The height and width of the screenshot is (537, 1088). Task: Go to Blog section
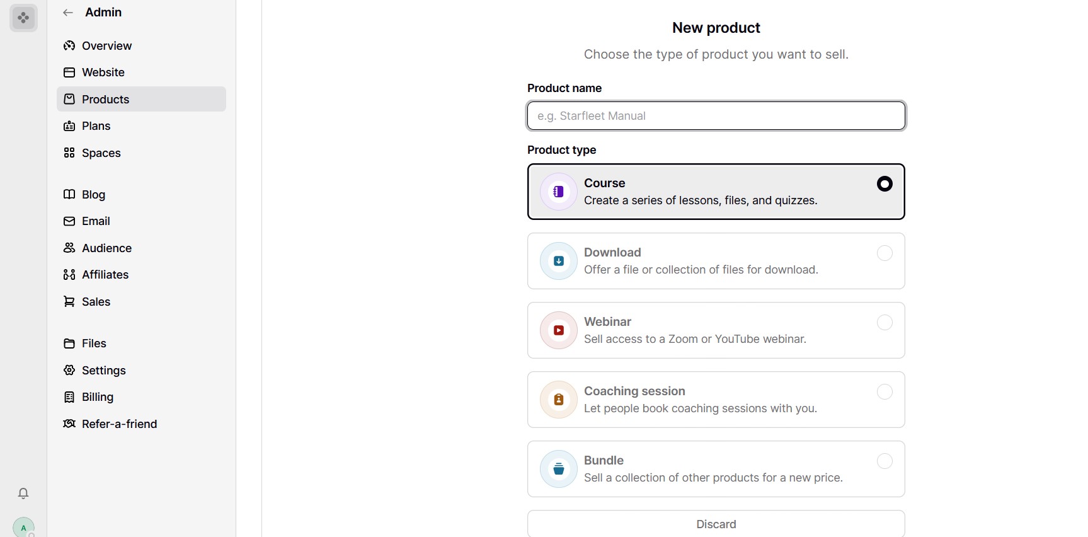tap(141, 194)
